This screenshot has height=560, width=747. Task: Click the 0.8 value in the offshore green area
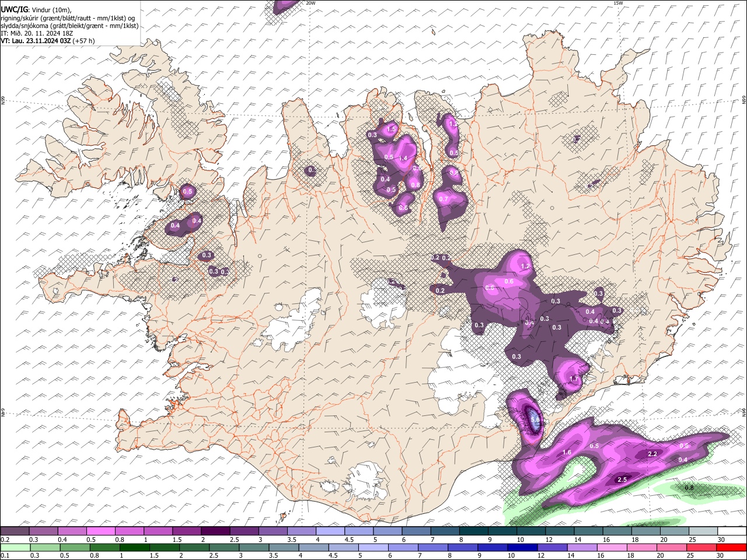click(x=689, y=488)
